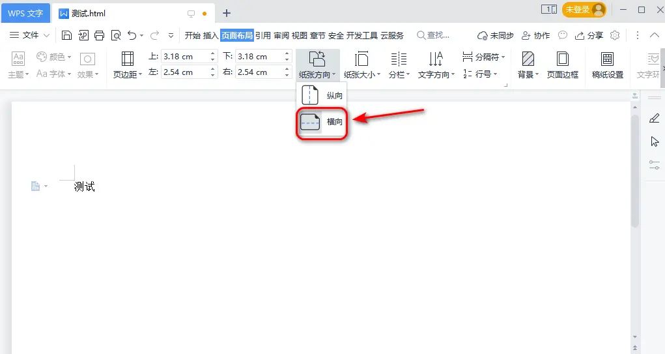
Task: Open the 主题 theme dropdown
Action: 18,65
